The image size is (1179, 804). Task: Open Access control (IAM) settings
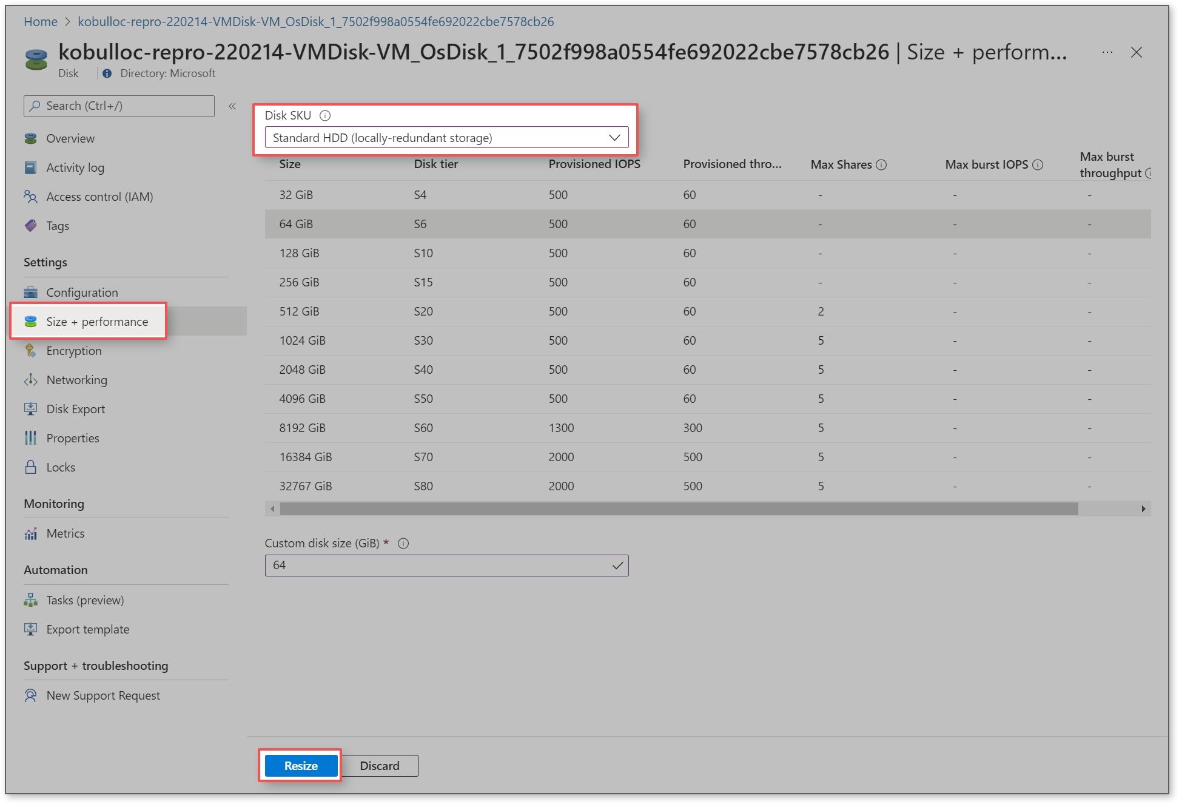coord(31,197)
